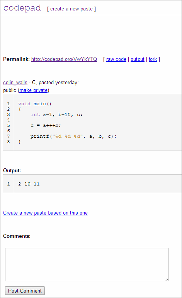The image size is (182, 298).
Task: Click Create a new paste based on this one
Action: coord(46,213)
